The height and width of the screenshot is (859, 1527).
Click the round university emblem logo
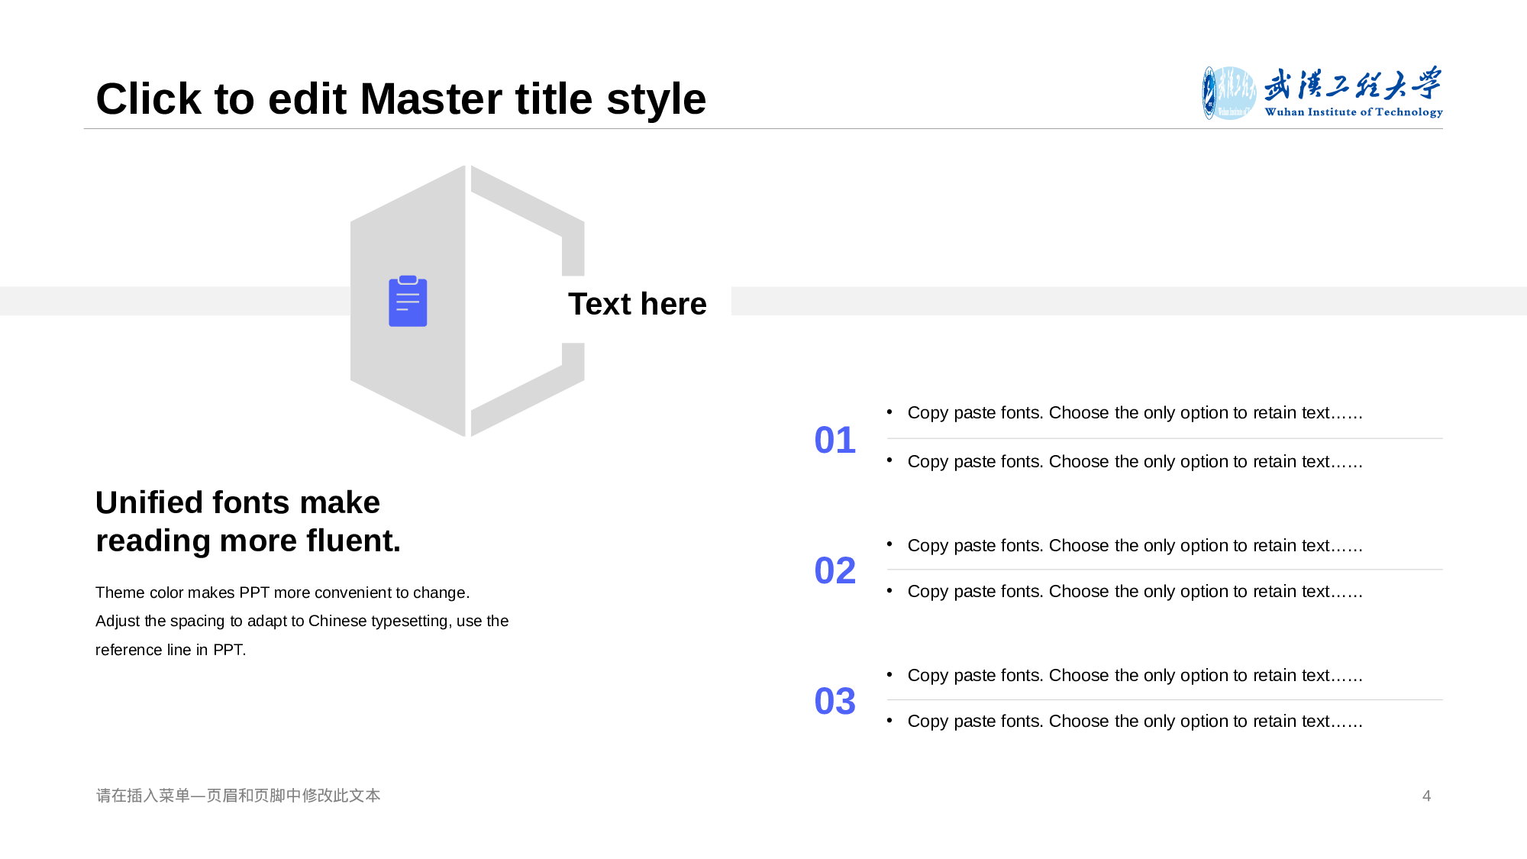1228,93
